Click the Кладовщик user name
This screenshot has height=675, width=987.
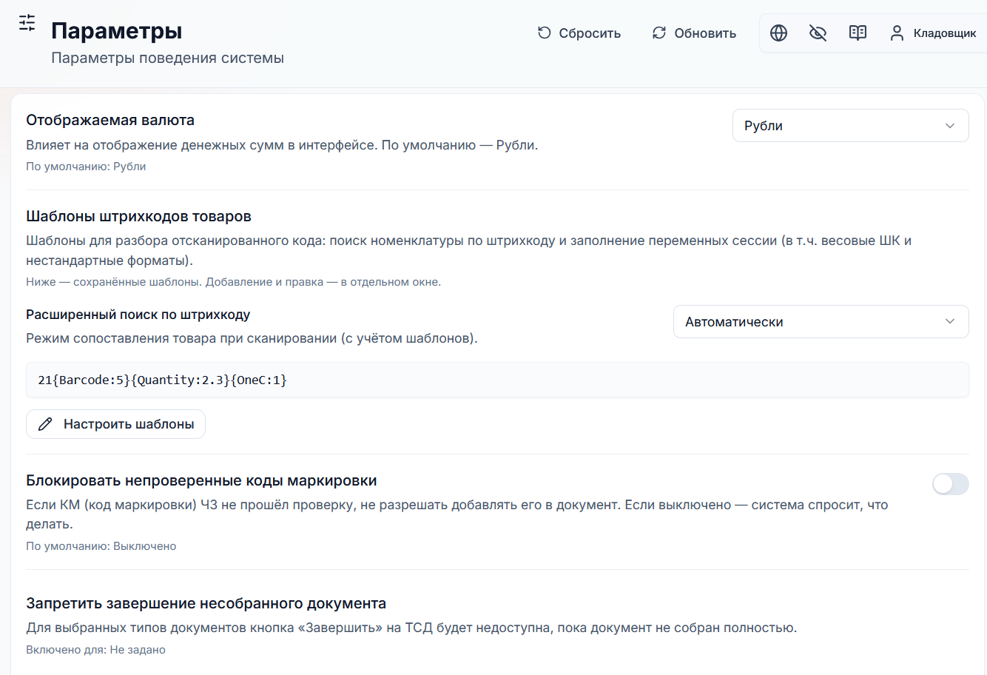coord(945,33)
